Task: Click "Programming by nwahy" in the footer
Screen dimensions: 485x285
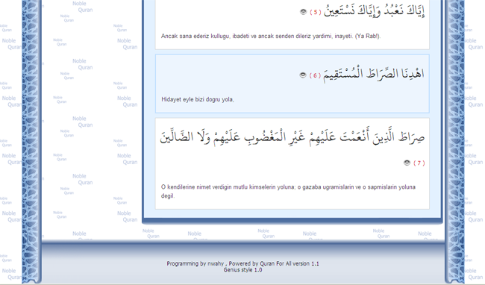Action: (x=195, y=263)
